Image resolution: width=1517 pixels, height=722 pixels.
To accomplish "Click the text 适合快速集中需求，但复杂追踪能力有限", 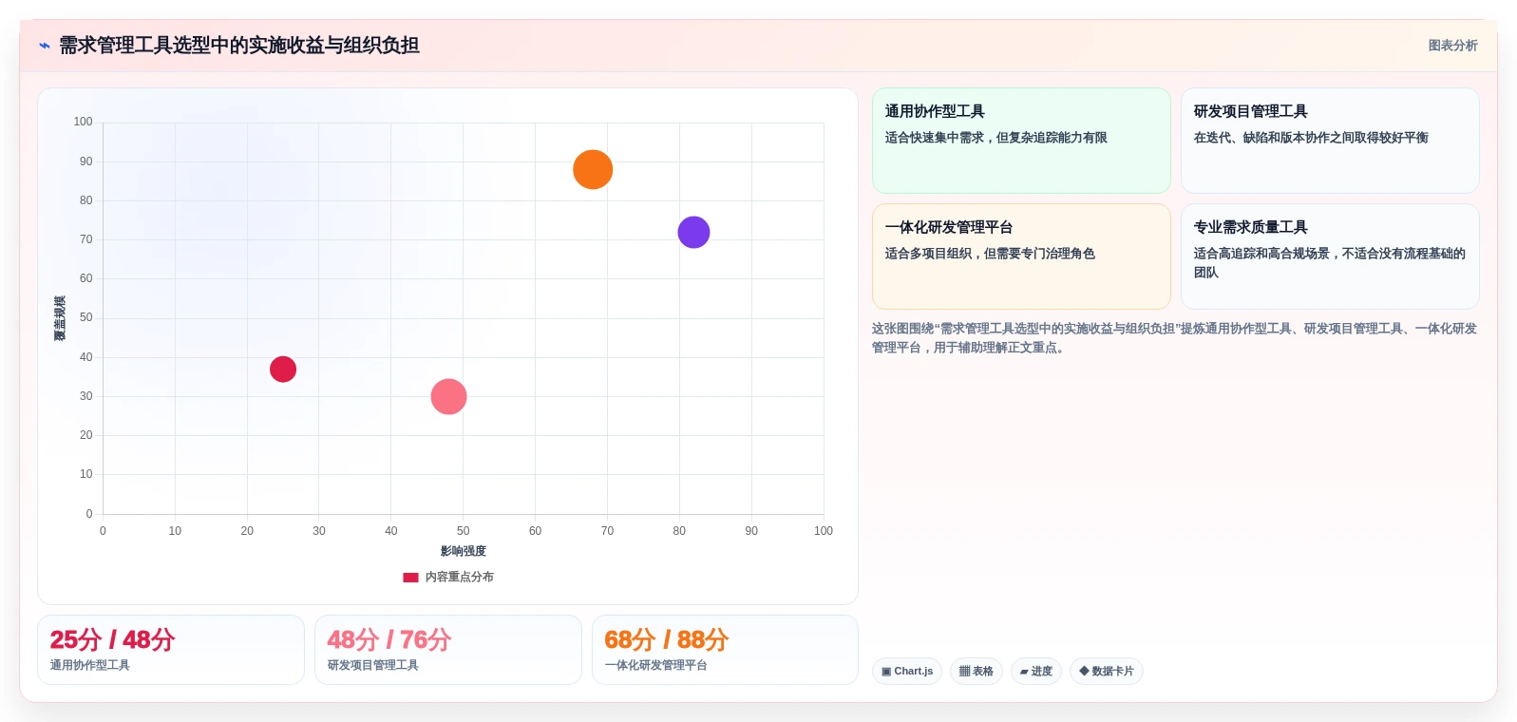I will pyautogui.click(x=996, y=138).
